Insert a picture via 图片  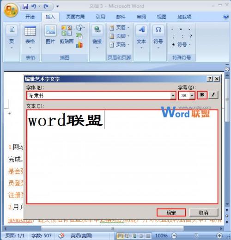[50, 35]
